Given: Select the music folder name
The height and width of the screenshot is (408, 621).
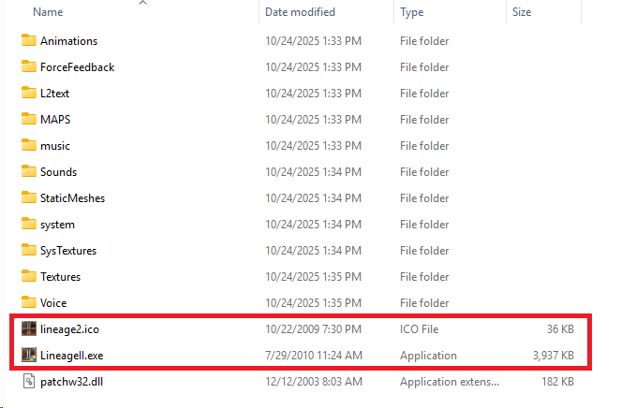Looking at the screenshot, I should click(55, 146).
